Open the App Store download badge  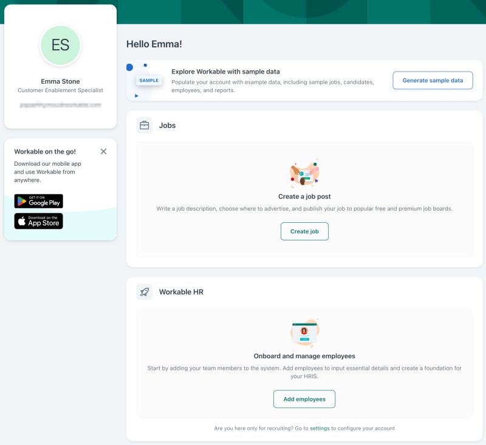pos(38,221)
